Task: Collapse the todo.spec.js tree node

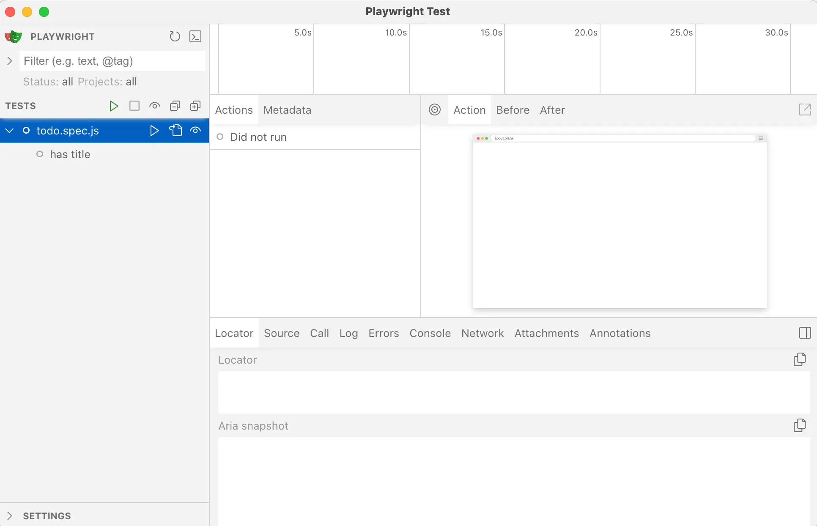Action: 10,131
